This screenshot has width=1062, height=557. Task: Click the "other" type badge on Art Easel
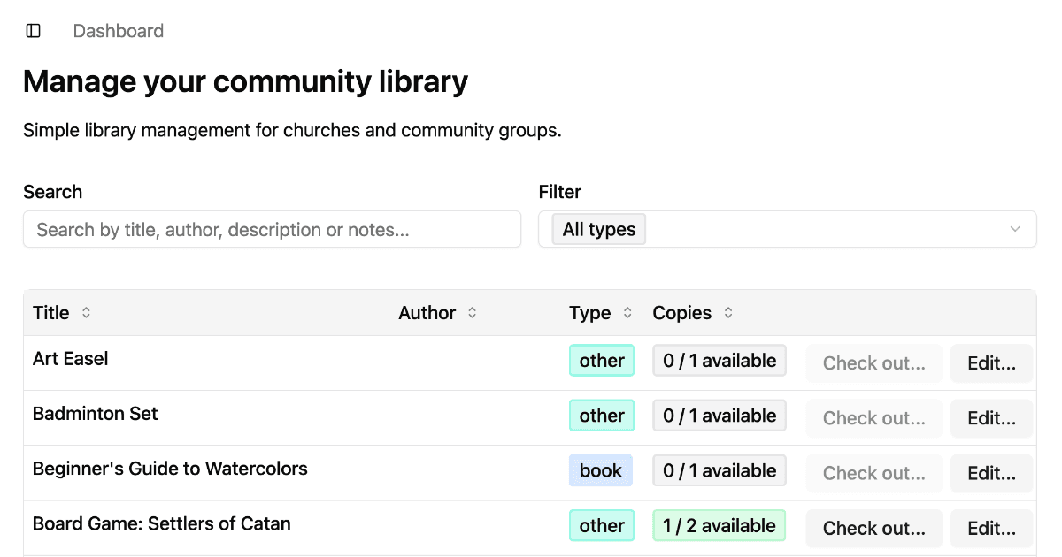coord(602,361)
